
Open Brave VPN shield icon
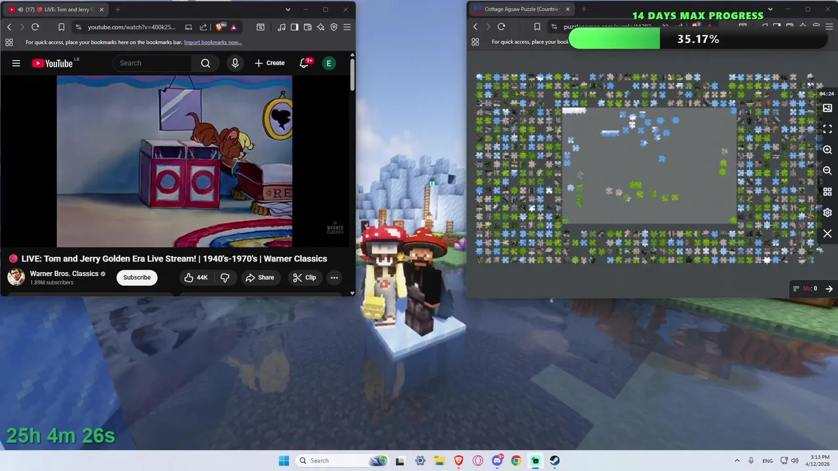(x=334, y=27)
